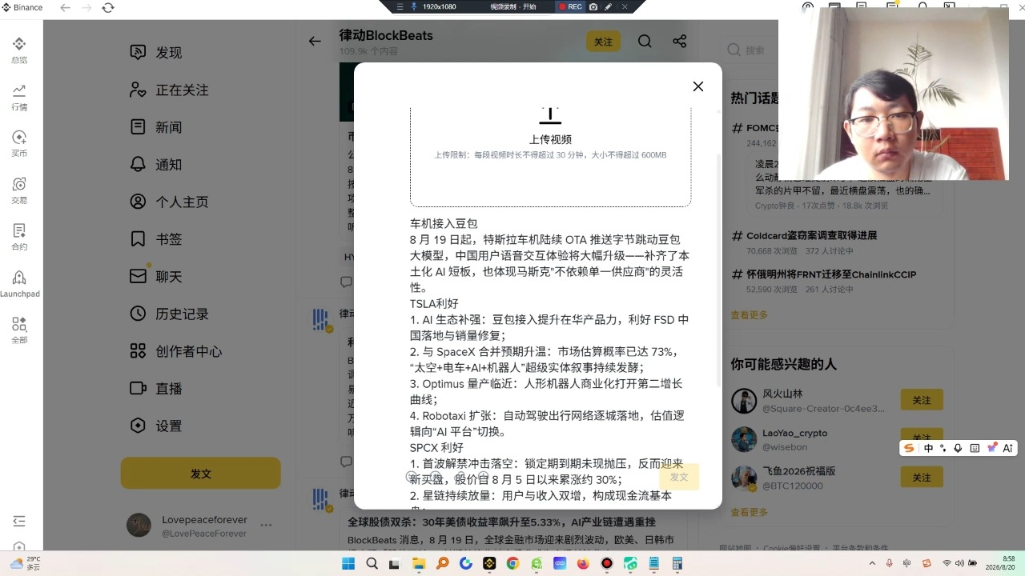This screenshot has height=576, width=1025.
Task: Open 全部 all apps icon
Action: coord(19,330)
